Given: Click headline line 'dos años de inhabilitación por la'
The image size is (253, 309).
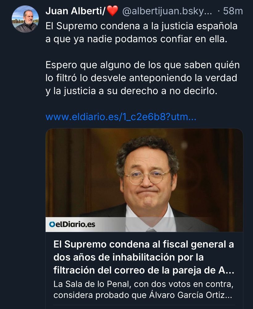Looking at the screenshot, I should coord(129,257).
